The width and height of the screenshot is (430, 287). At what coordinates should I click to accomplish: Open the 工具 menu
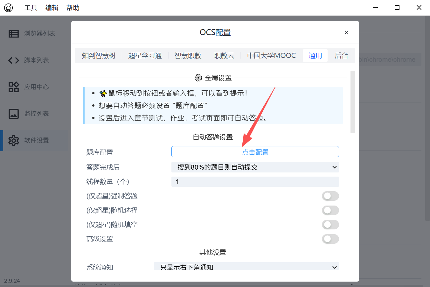[31, 8]
